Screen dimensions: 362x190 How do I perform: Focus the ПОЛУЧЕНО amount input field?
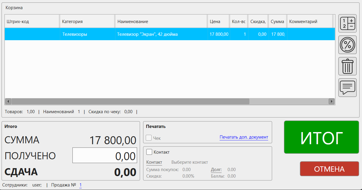click(105, 155)
